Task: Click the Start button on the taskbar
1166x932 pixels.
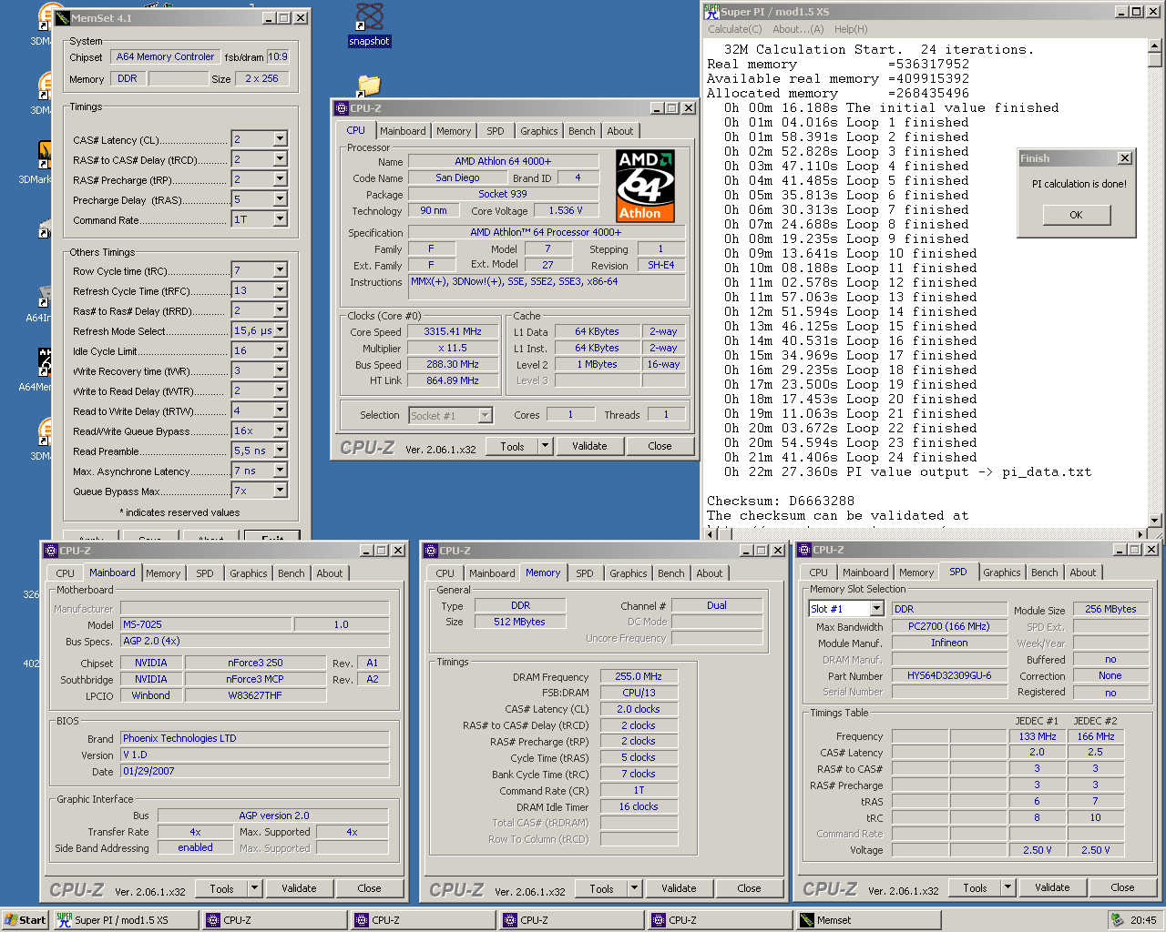Action: pyautogui.click(x=25, y=920)
